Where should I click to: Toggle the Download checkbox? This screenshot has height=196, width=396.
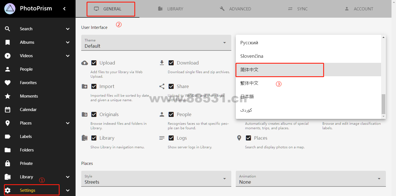[171, 63]
